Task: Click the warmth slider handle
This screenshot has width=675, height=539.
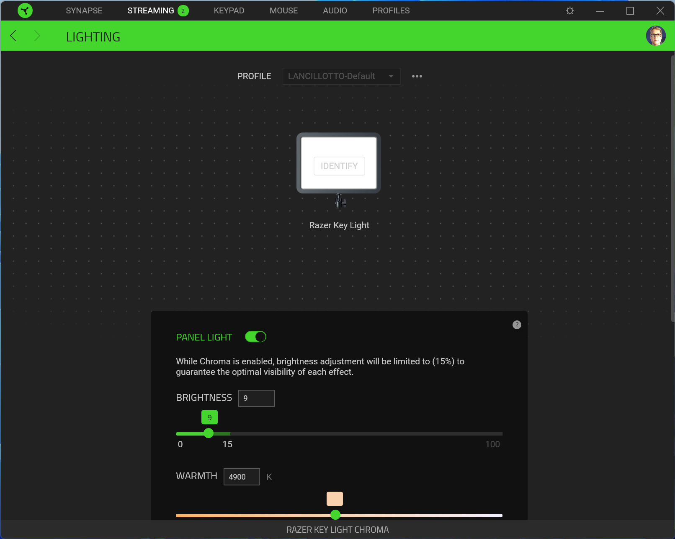Action: (335, 515)
